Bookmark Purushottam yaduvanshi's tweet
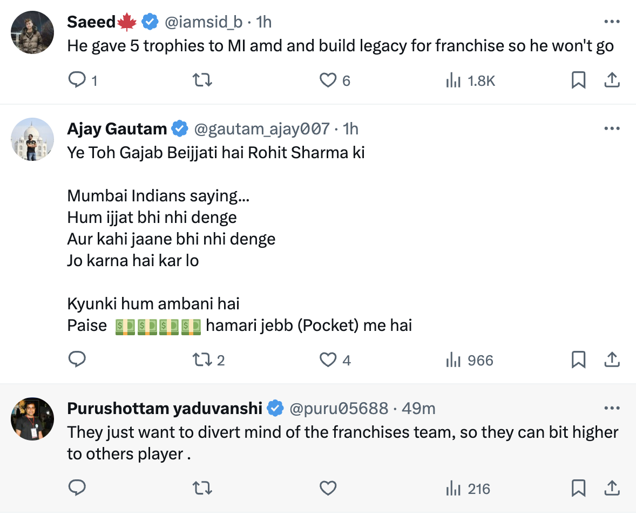The width and height of the screenshot is (636, 515). coord(578,489)
